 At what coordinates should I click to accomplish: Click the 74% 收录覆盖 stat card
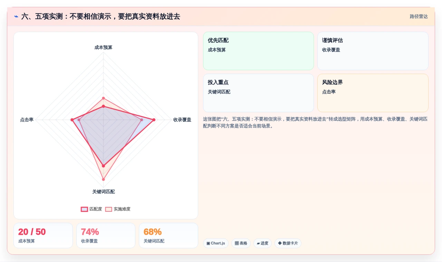[x=106, y=235]
